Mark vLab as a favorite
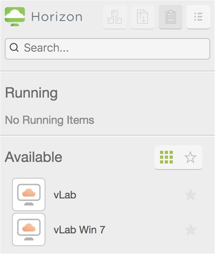The height and width of the screenshot is (254, 215). pyautogui.click(x=191, y=195)
